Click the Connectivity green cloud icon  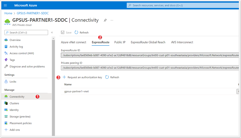point(6,96)
